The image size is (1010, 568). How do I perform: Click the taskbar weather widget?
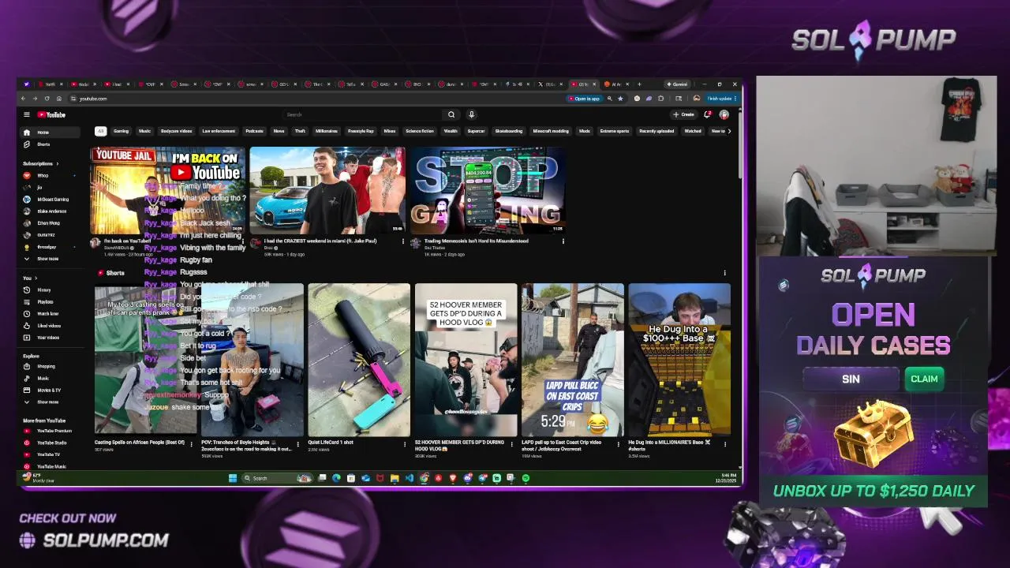38,478
